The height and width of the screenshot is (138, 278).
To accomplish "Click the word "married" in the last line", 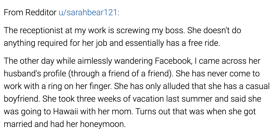I will [18, 124].
